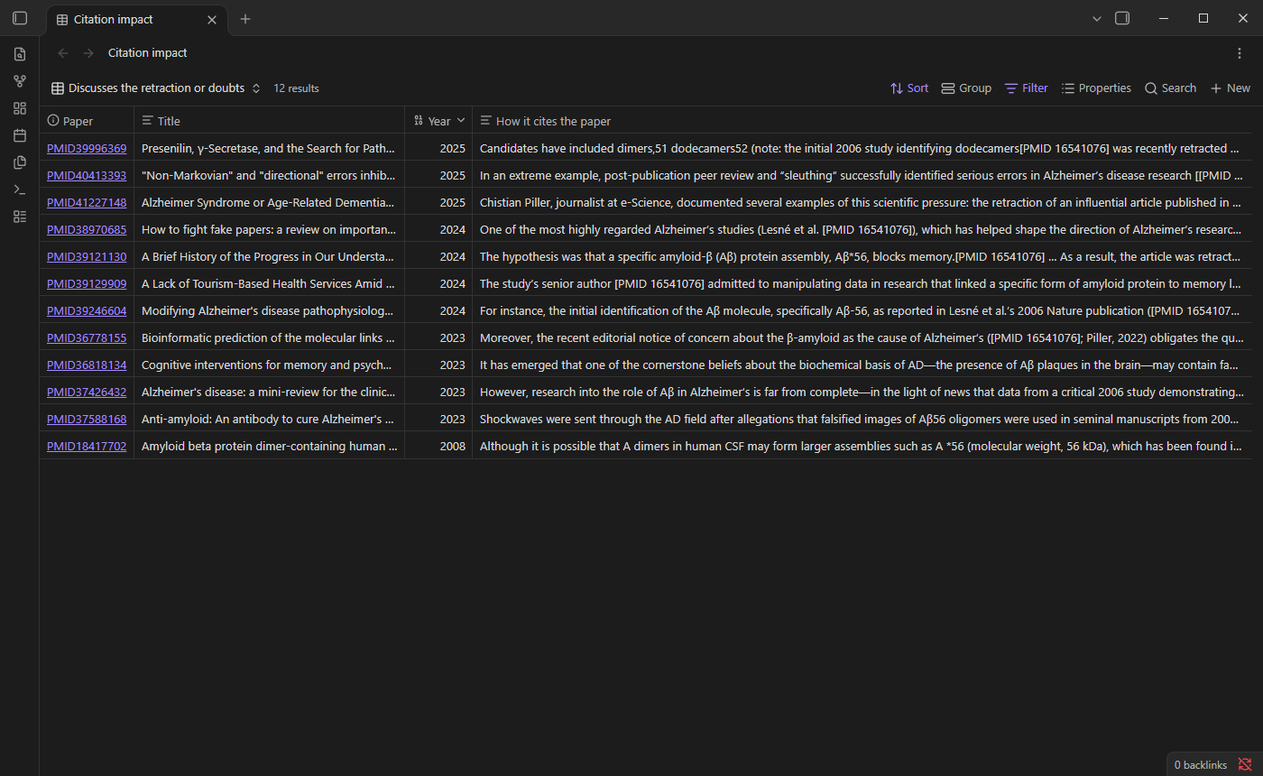Open link PMID18417702
The image size is (1263, 776).
pyautogui.click(x=87, y=446)
